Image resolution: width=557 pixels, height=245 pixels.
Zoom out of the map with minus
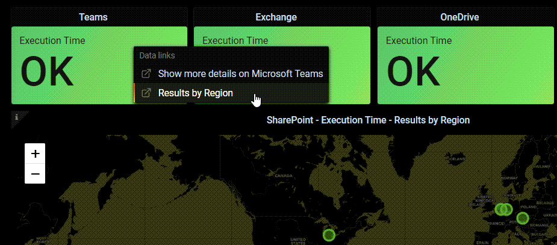[x=35, y=173]
